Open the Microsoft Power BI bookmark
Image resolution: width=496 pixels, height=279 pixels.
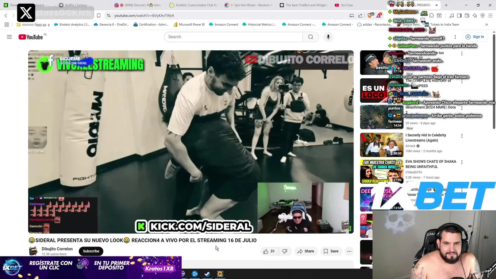click(189, 24)
